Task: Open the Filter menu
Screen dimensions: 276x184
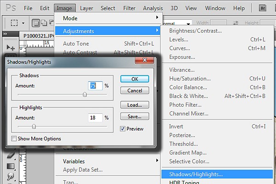Action: point(129,8)
